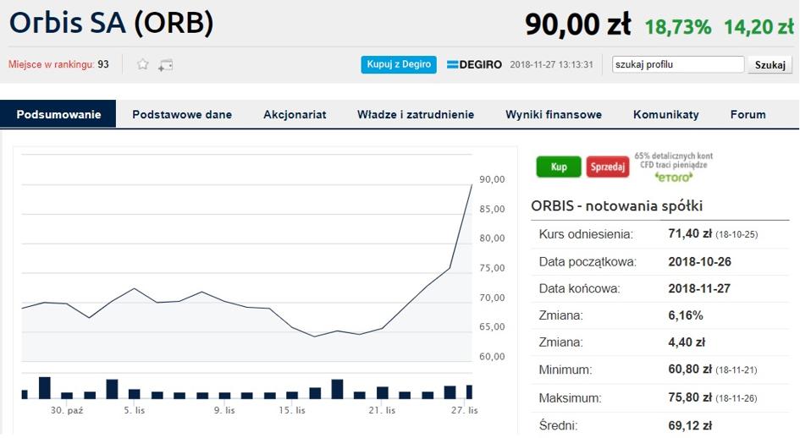Click the Zmiana 4,40 zł value

click(687, 342)
